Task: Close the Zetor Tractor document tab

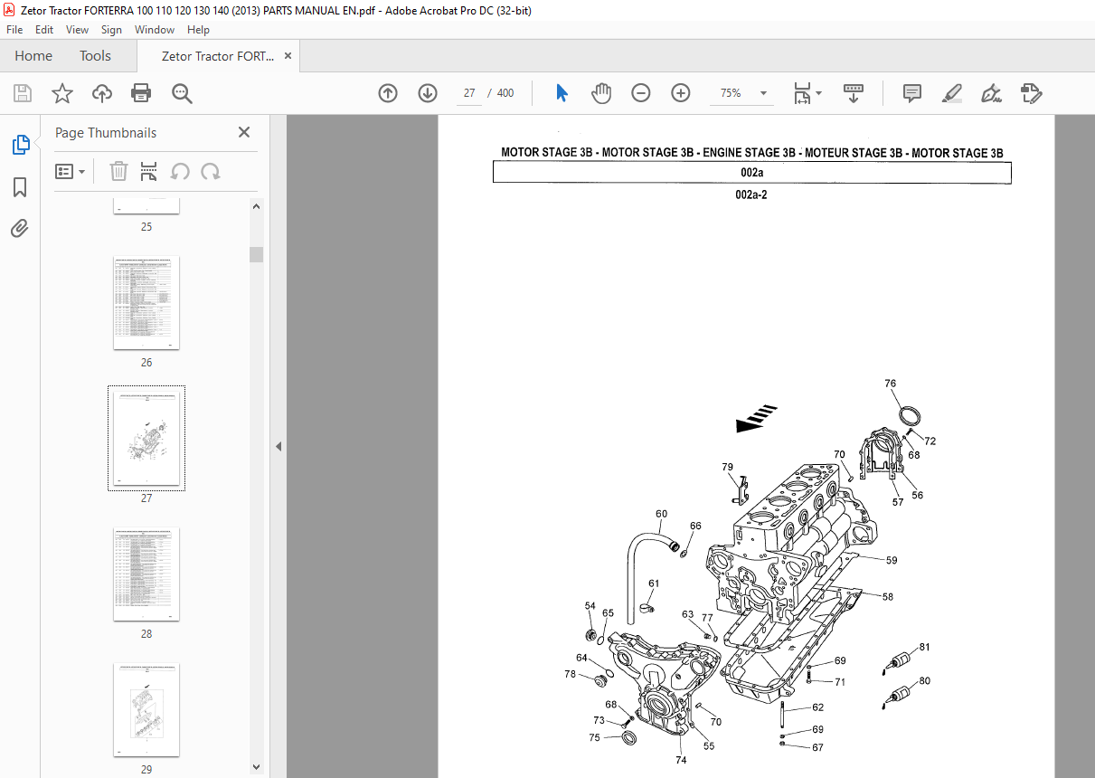Action: tap(288, 55)
